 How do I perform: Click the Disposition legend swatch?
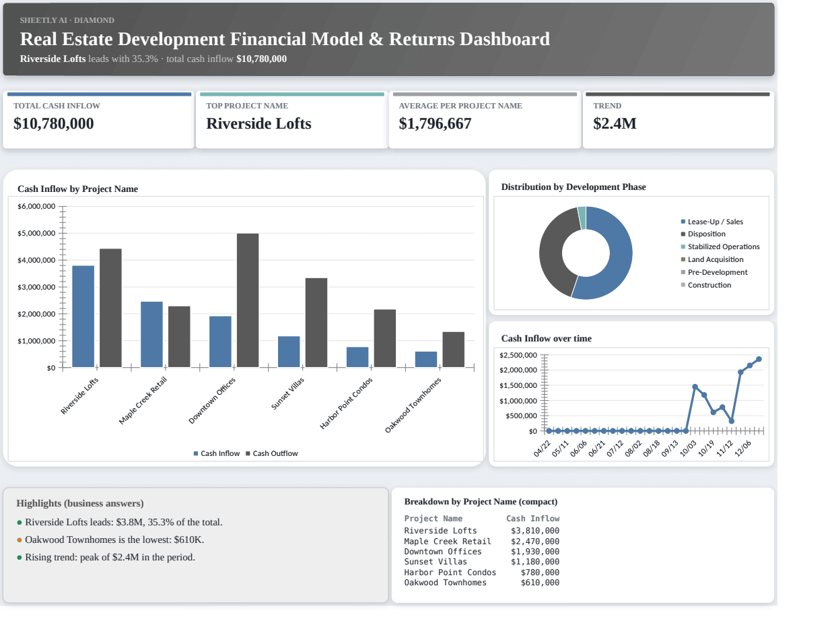coord(683,234)
